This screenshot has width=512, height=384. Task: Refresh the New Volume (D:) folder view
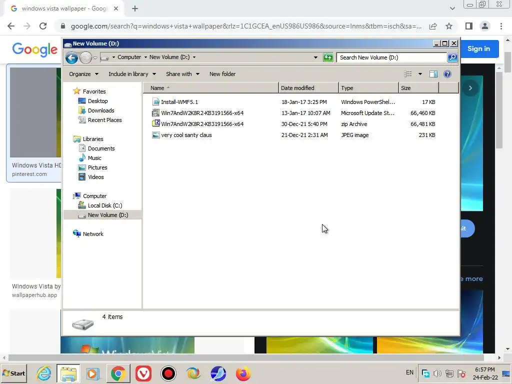point(328,57)
